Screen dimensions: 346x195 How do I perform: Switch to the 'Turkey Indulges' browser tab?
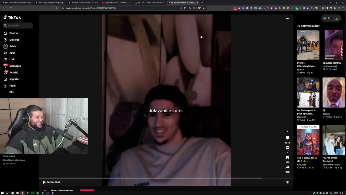(51, 3)
